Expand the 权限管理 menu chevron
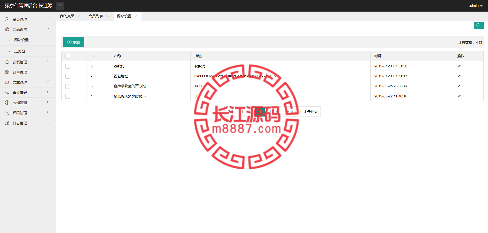This screenshot has height=233, width=488. click(48, 112)
